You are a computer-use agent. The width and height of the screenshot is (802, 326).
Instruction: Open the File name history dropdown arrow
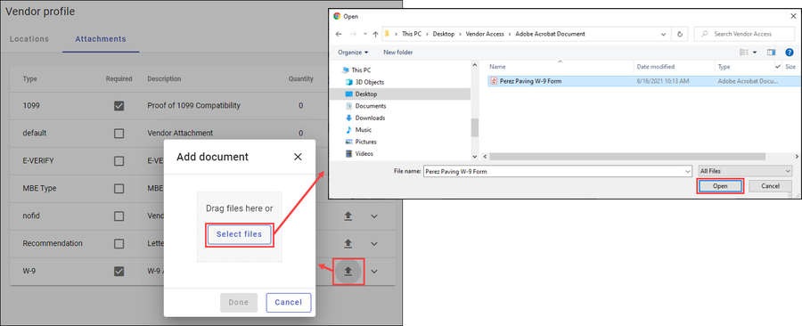pos(688,172)
